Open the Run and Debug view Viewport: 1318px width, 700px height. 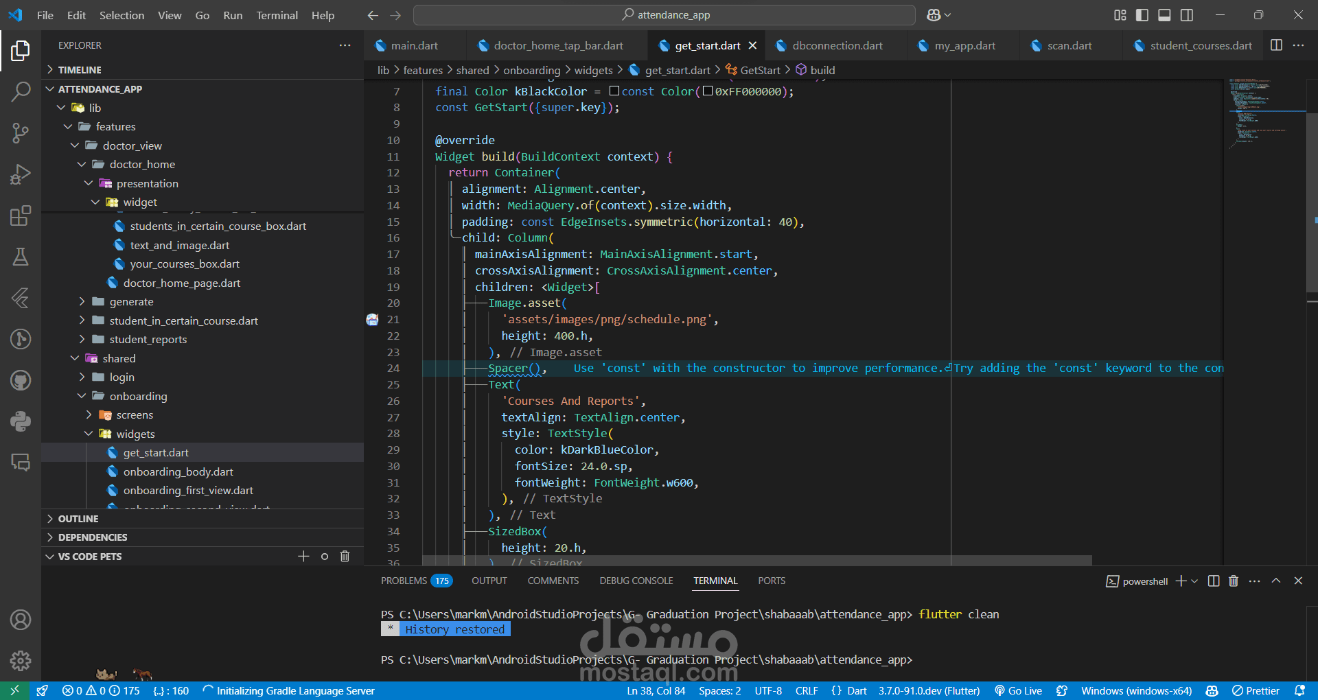(x=21, y=174)
